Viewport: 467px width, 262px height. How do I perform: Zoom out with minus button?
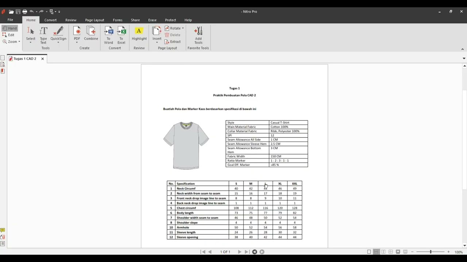tap(412, 252)
